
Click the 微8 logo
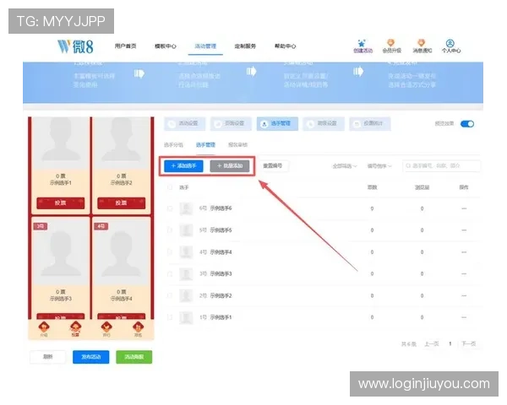(x=75, y=46)
